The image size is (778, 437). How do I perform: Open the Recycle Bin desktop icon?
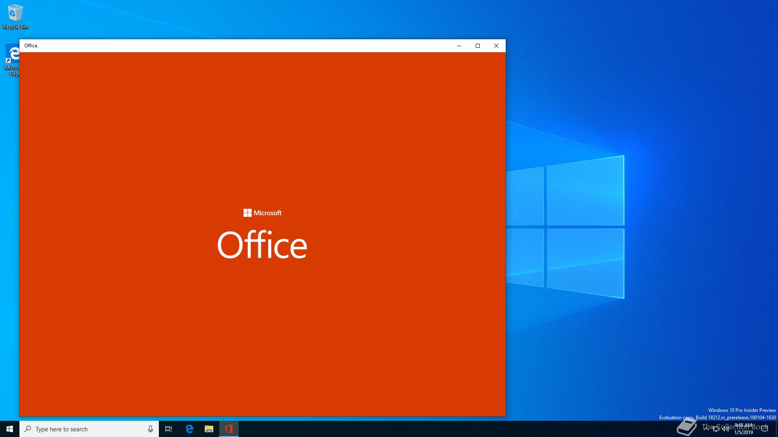pyautogui.click(x=15, y=17)
